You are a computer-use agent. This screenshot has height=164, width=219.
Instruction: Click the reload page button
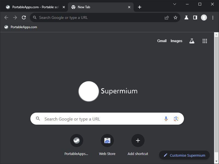(x=24, y=17)
